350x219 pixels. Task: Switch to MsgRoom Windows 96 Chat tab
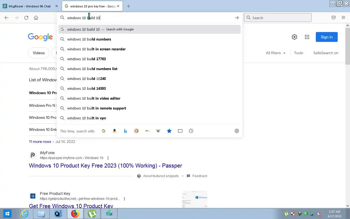30,6
